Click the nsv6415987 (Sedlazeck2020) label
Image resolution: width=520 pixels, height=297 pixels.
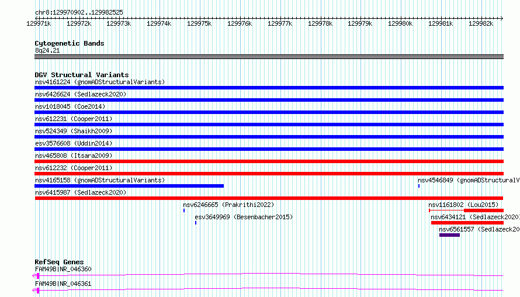coord(81,192)
